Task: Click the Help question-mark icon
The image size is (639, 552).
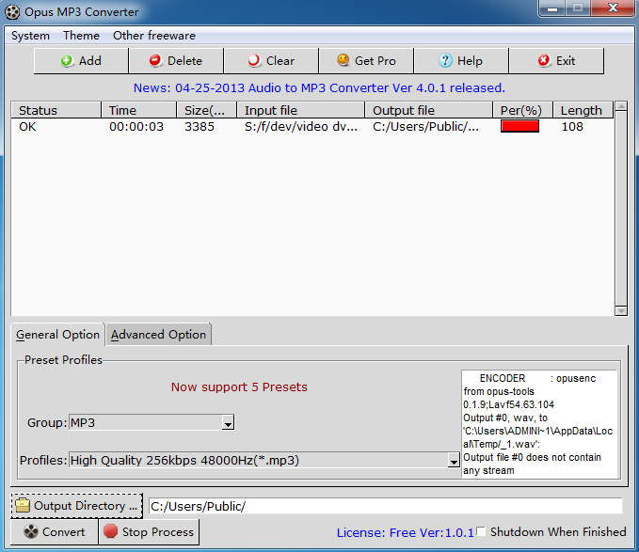Action: [445, 61]
